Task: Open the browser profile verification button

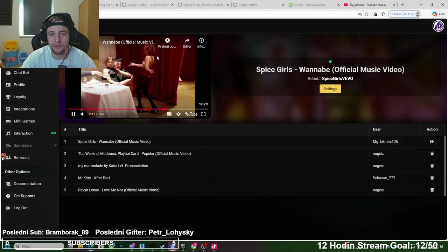Action: coord(405,14)
